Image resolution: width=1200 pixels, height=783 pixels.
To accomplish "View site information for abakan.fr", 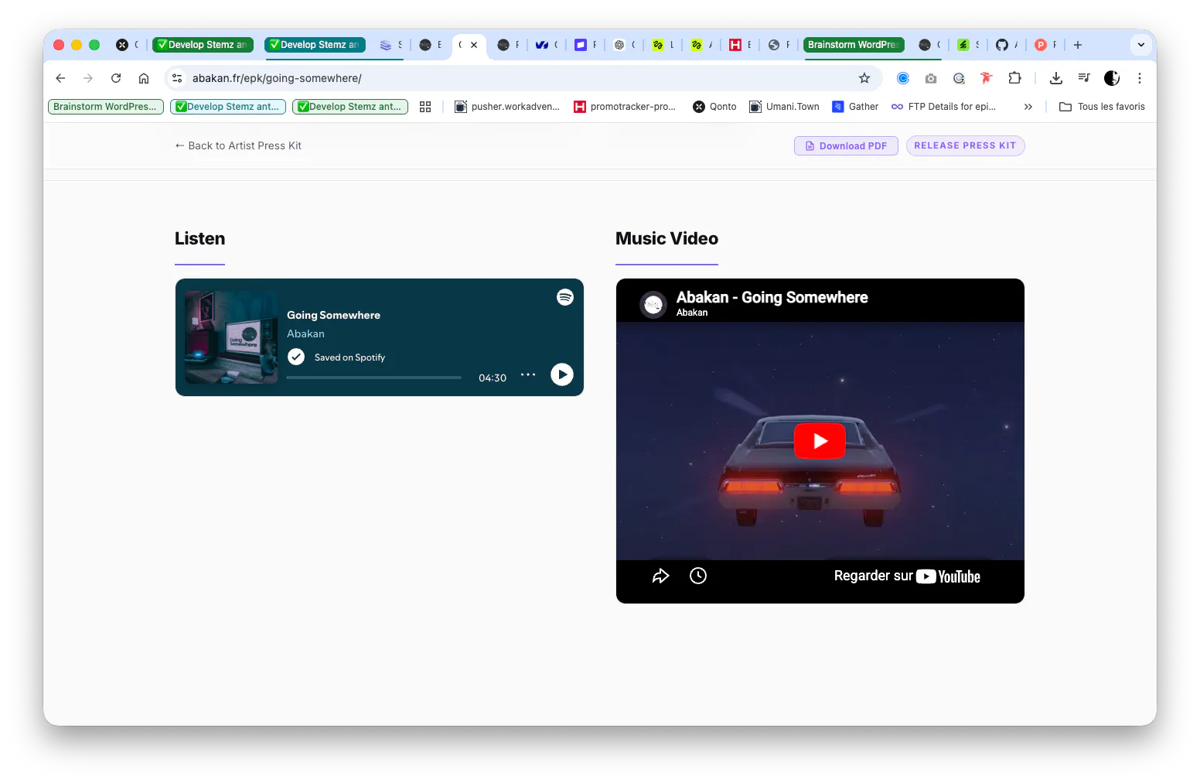I will tap(177, 78).
